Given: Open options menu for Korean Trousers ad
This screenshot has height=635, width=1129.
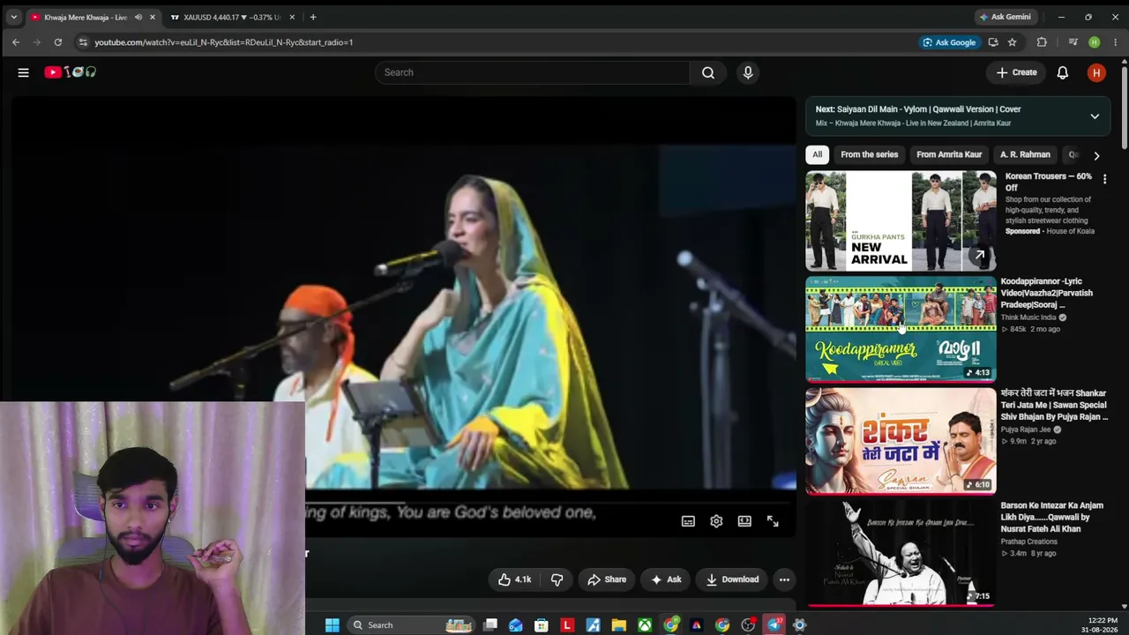Looking at the screenshot, I should coord(1104,179).
